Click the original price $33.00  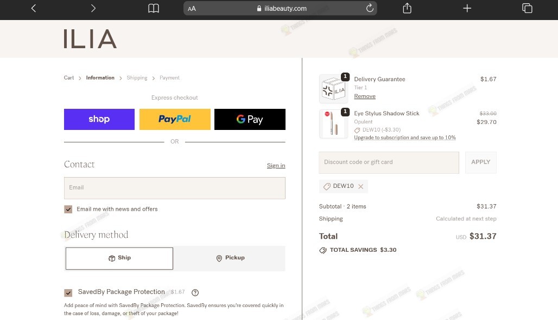[x=488, y=113]
